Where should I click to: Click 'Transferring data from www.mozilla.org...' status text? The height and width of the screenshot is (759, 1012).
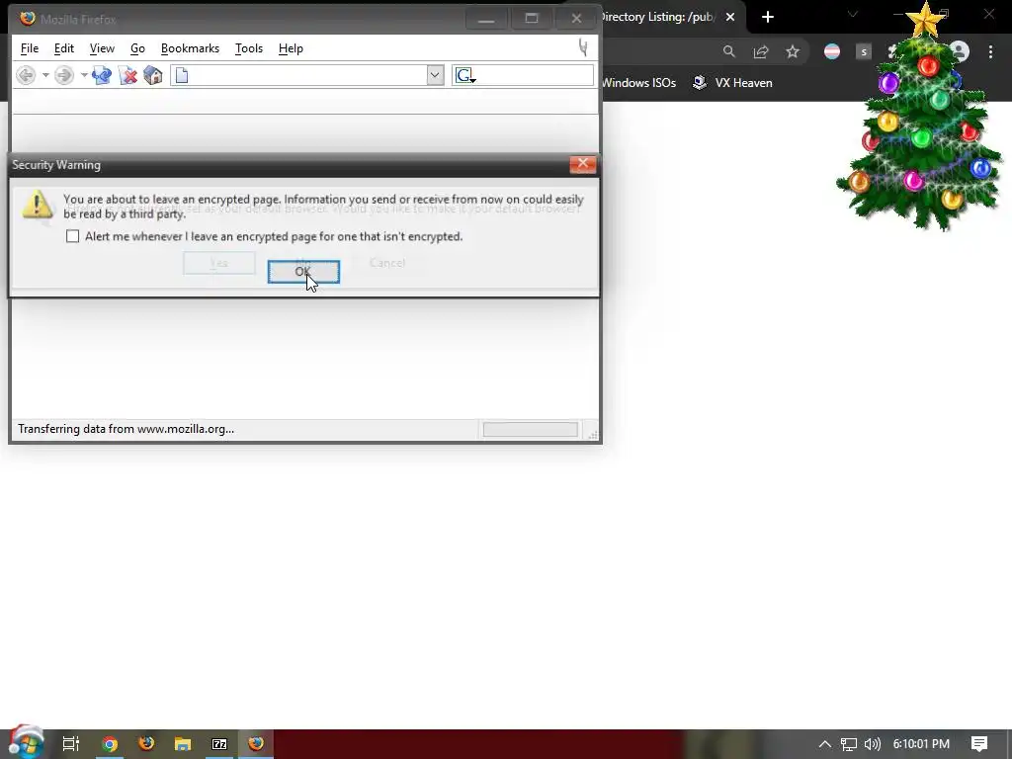126,429
